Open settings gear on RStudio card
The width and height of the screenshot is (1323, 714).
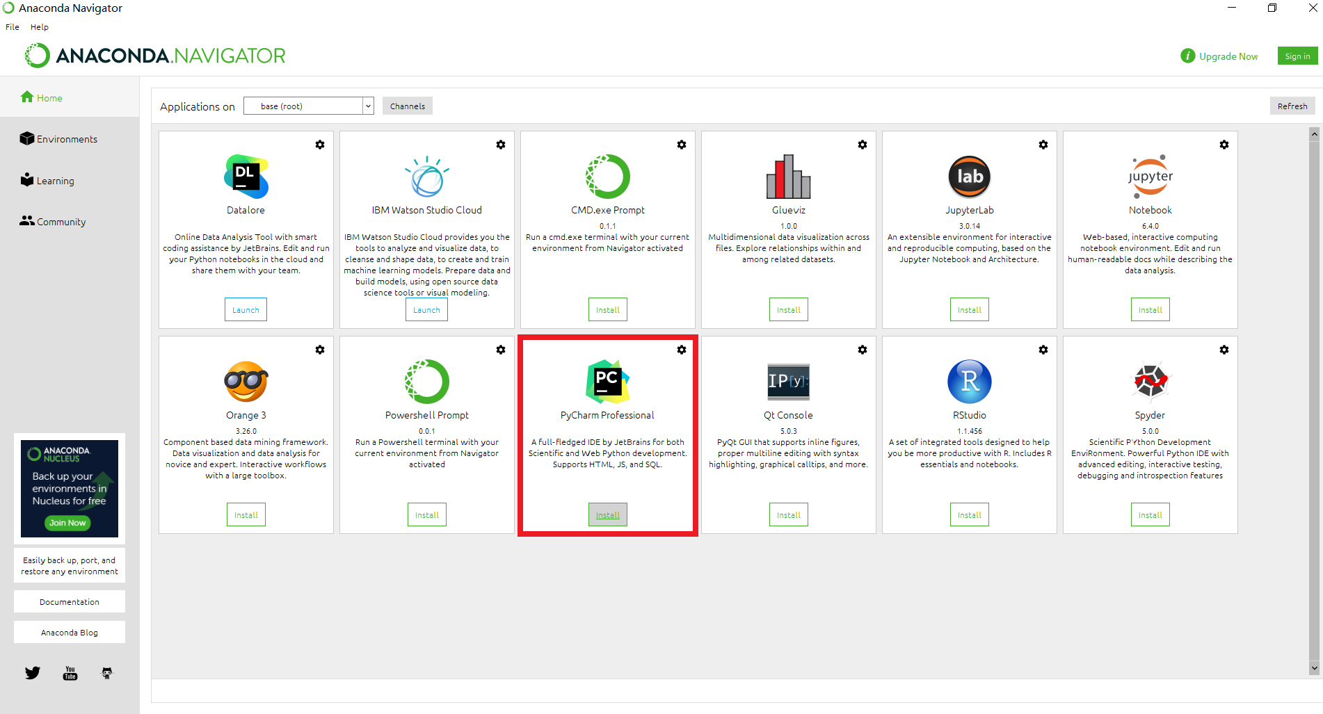pyautogui.click(x=1043, y=350)
